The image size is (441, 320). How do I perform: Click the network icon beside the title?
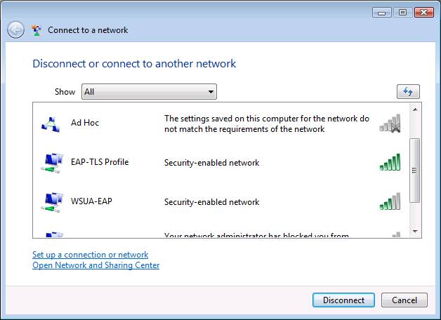tap(37, 30)
